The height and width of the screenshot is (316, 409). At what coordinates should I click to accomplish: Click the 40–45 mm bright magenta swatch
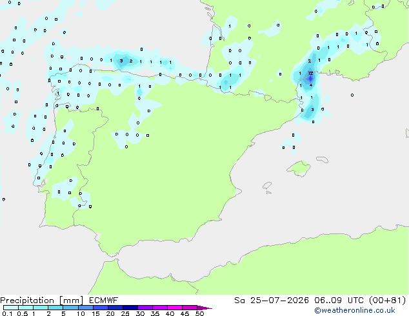(175, 308)
